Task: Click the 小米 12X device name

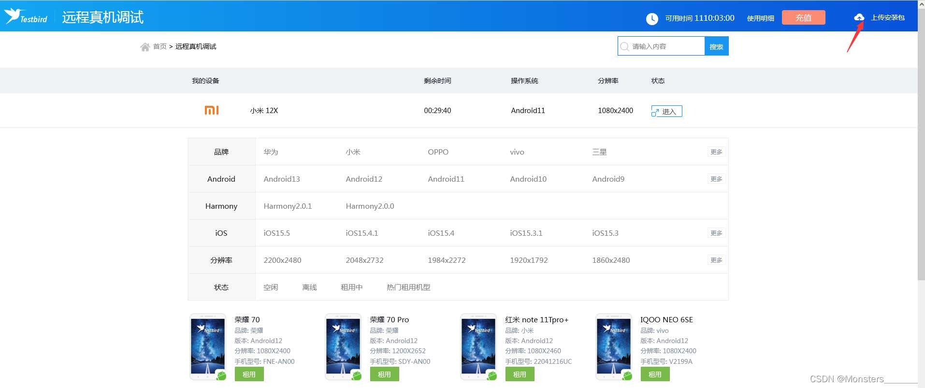Action: [264, 110]
